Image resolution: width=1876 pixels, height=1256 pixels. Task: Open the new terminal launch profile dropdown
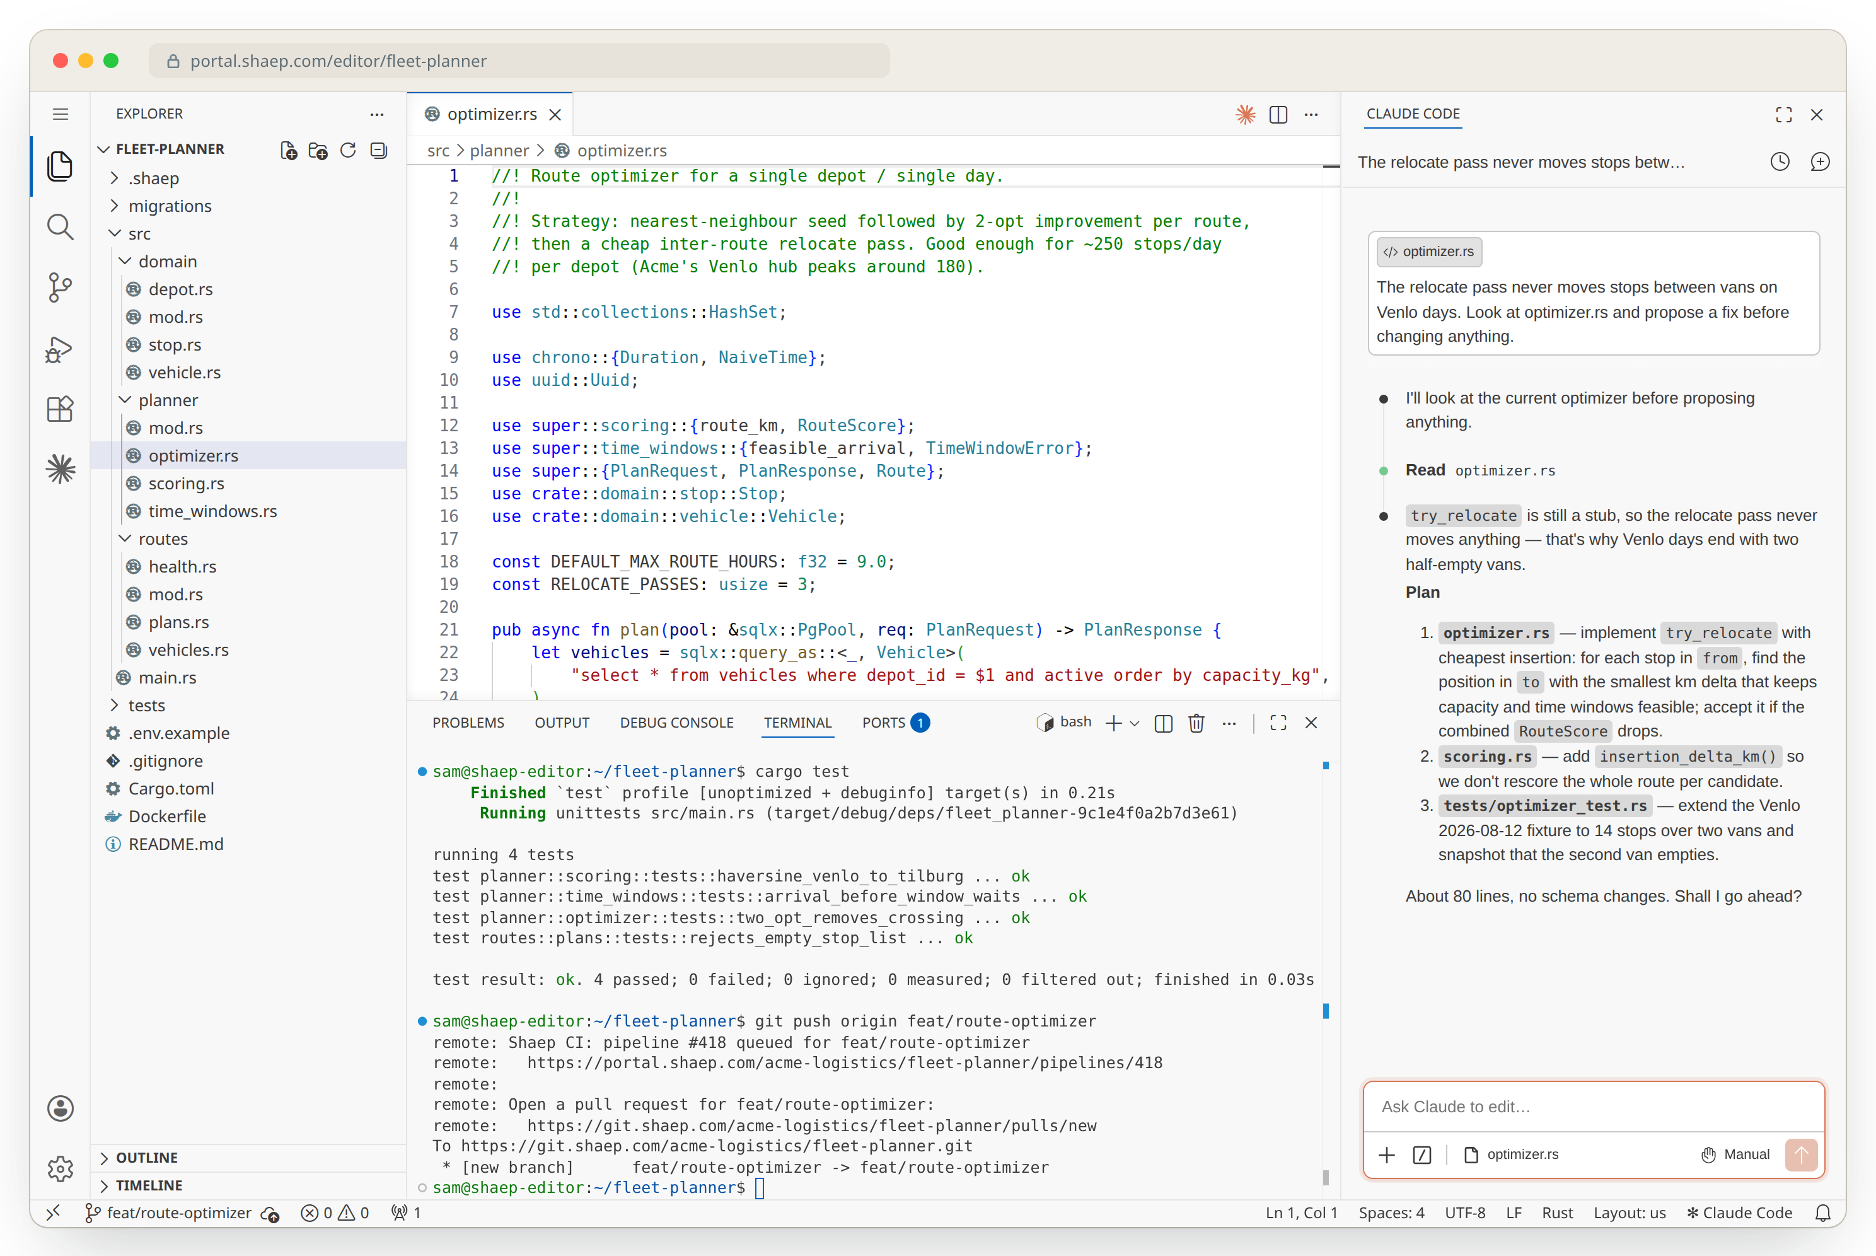(1135, 723)
